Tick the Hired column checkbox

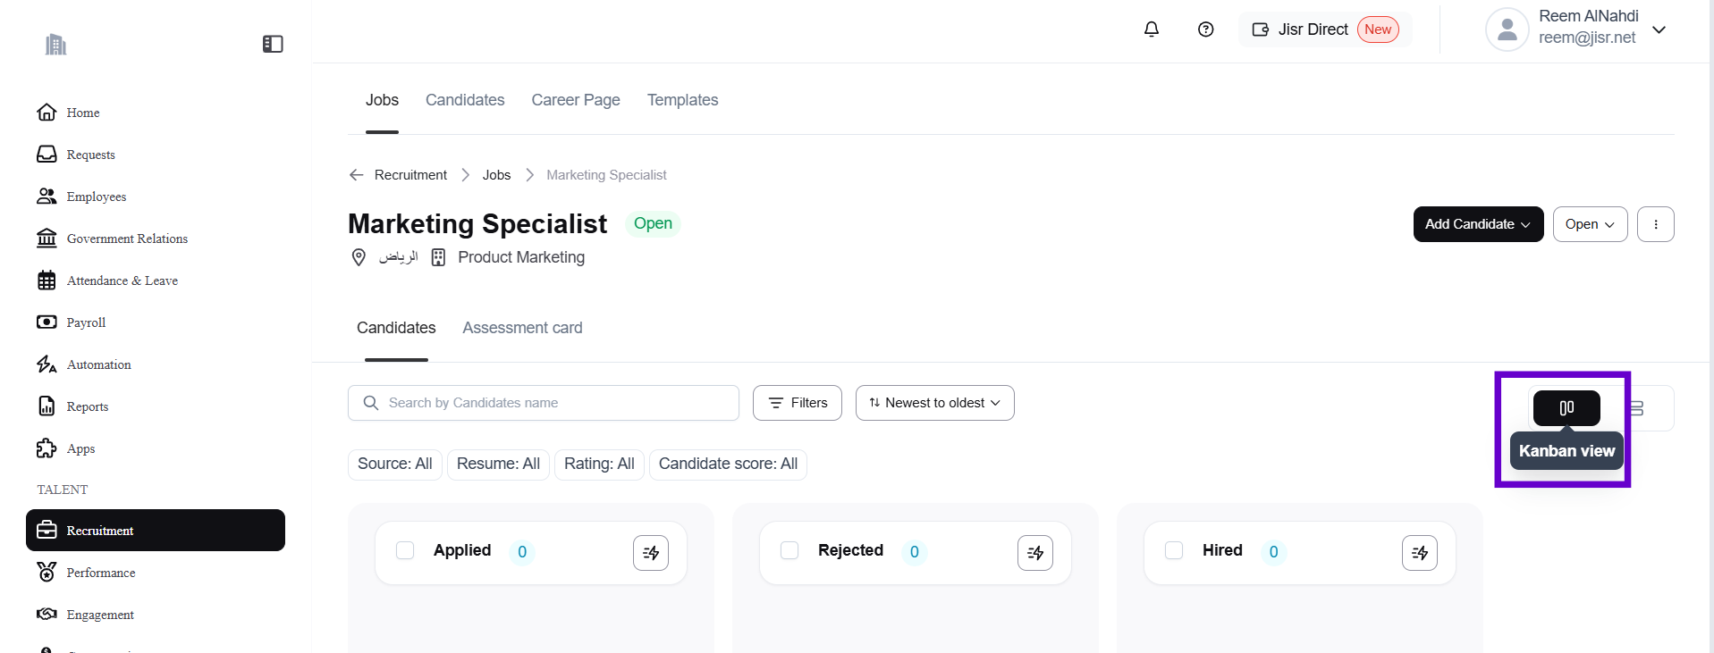(x=1174, y=550)
